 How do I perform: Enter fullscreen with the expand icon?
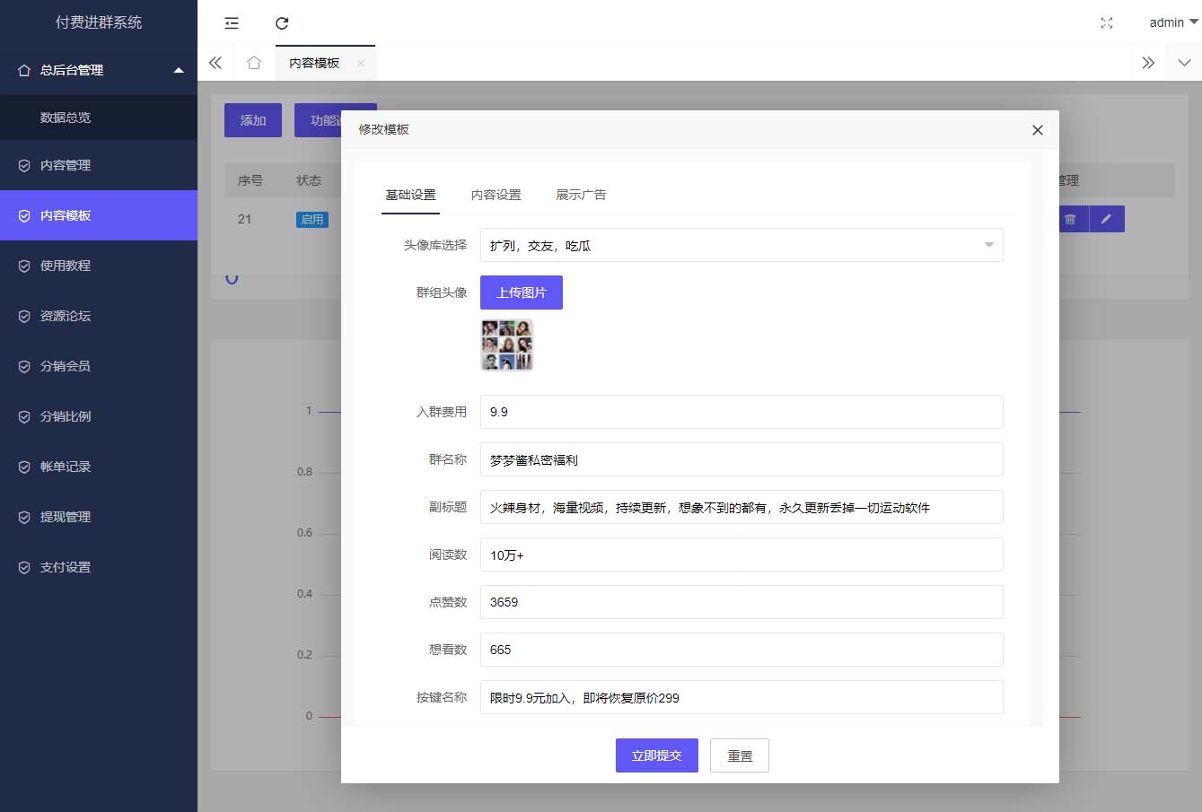click(1106, 22)
